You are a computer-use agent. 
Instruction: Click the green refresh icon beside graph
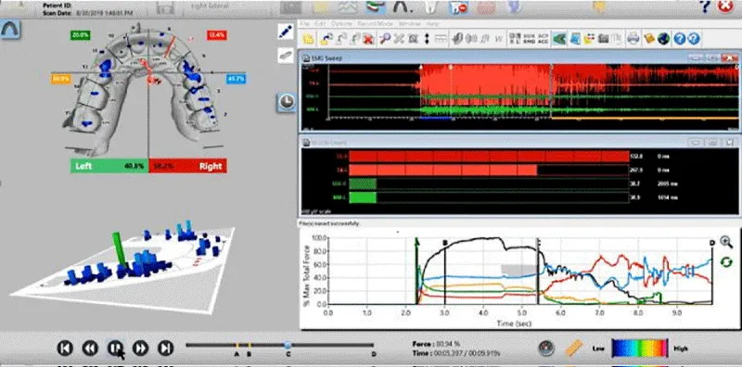pos(726,261)
